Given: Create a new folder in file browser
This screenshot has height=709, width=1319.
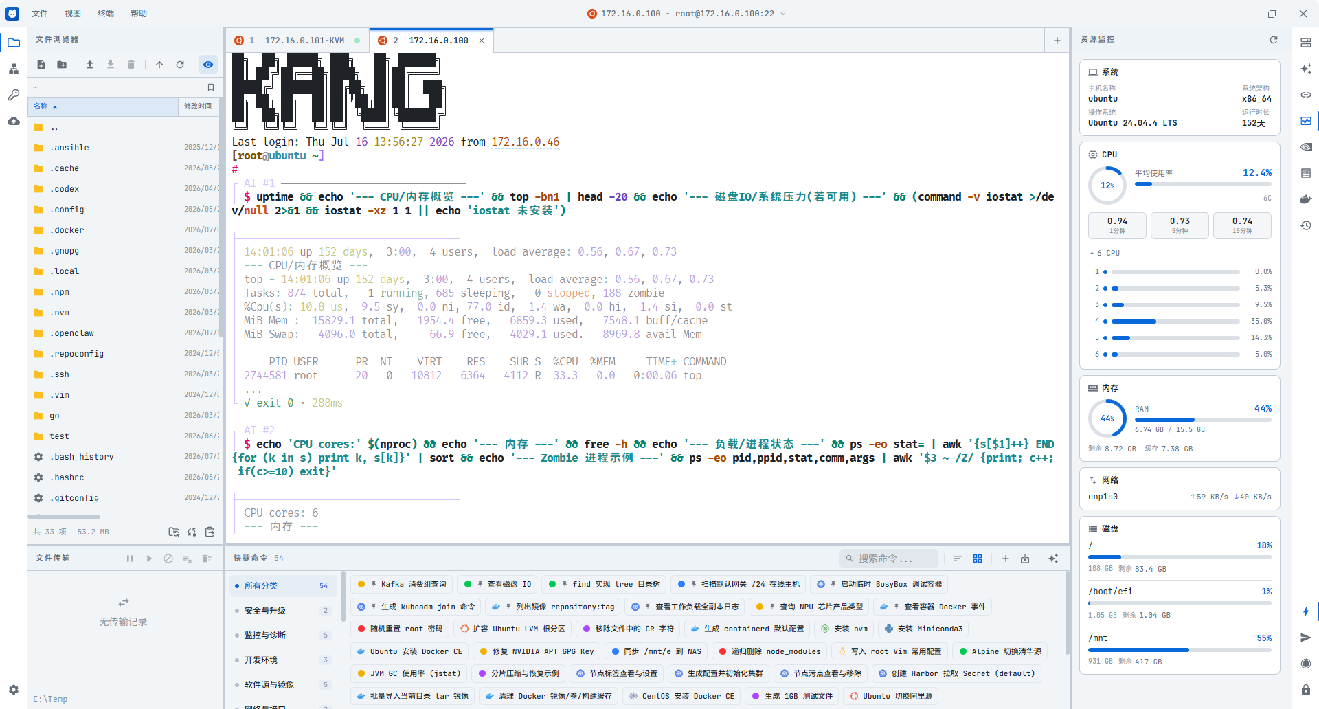Looking at the screenshot, I should (x=62, y=65).
